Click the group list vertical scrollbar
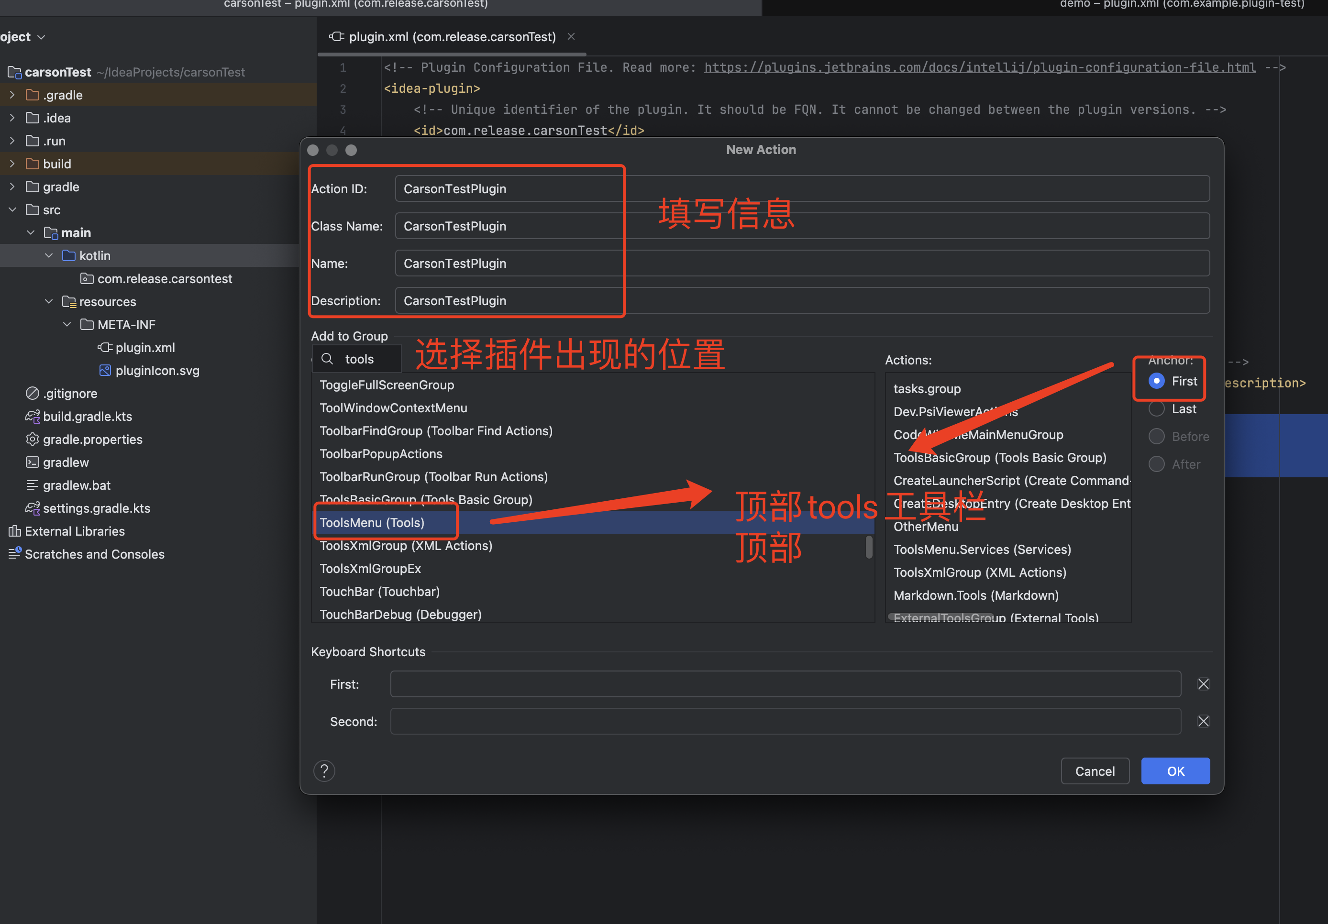Screen dimensions: 1328x924 [869, 547]
